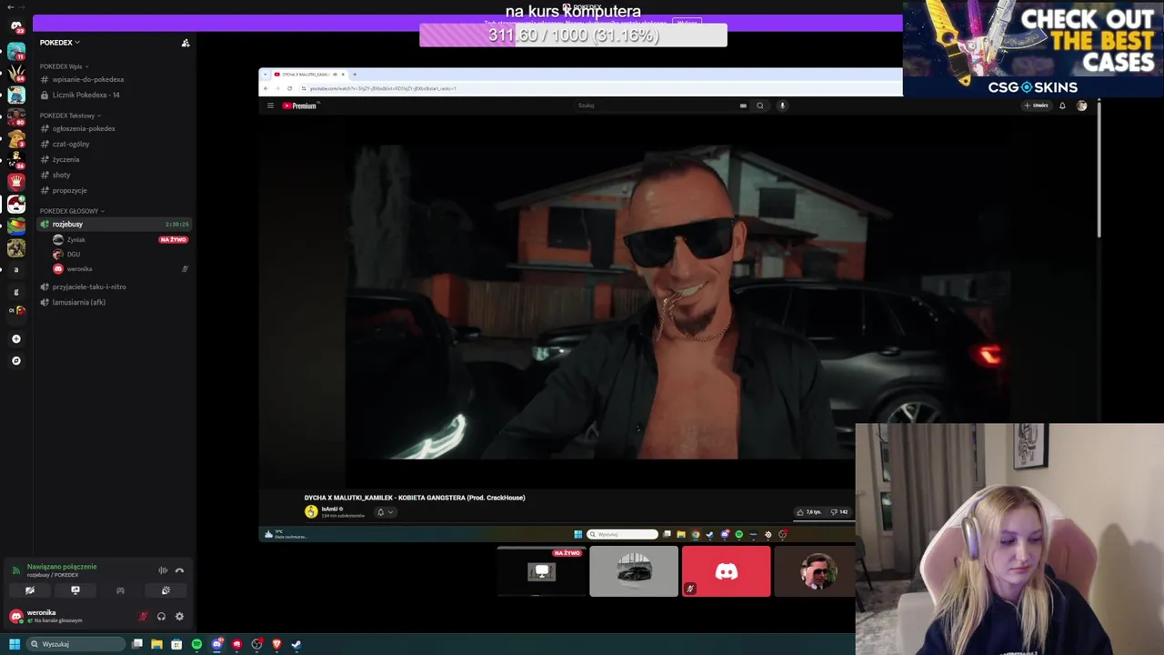Open propozycje text channel
Screen dimensions: 1164x655
click(115, 190)
